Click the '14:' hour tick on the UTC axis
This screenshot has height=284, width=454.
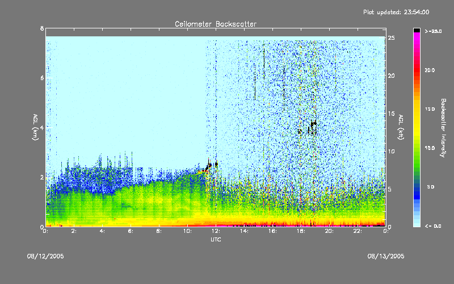tap(245, 231)
